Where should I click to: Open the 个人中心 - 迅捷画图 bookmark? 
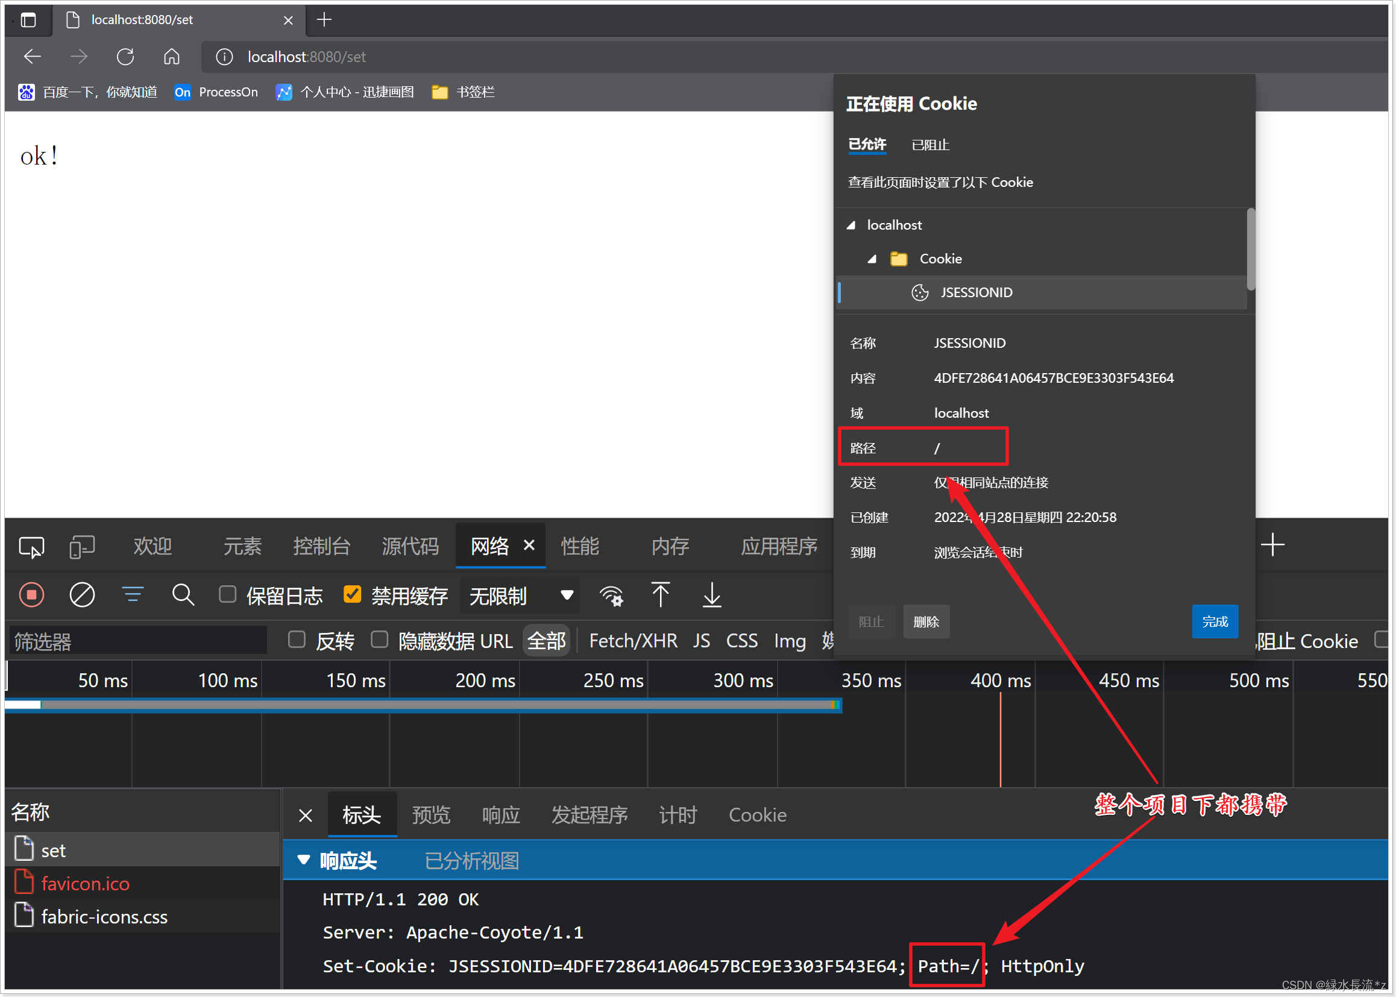[x=345, y=92]
